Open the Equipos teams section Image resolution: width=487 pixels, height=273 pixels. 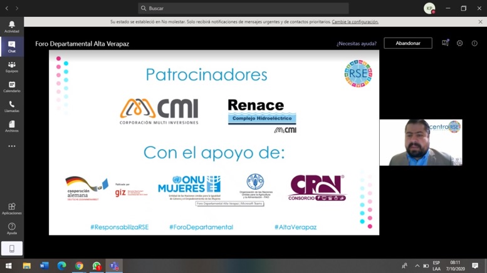(x=12, y=67)
